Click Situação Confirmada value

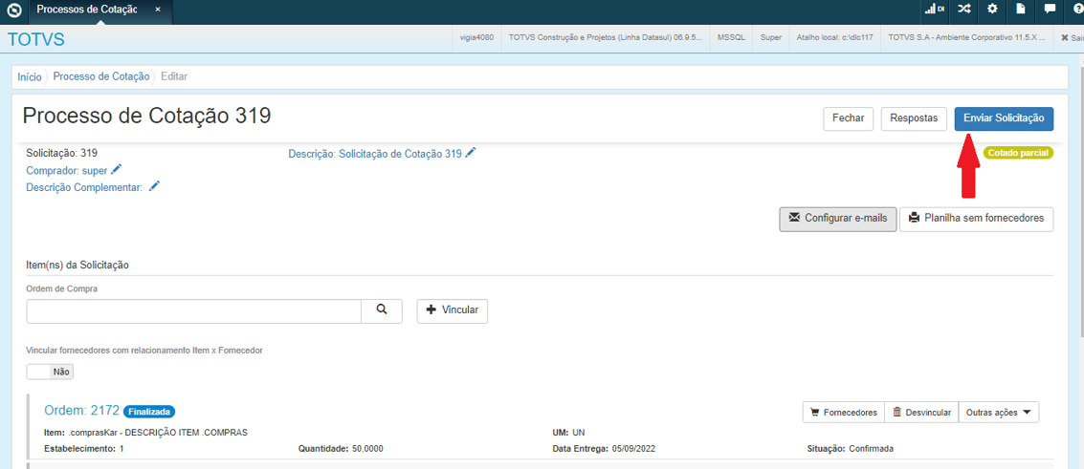(x=871, y=448)
